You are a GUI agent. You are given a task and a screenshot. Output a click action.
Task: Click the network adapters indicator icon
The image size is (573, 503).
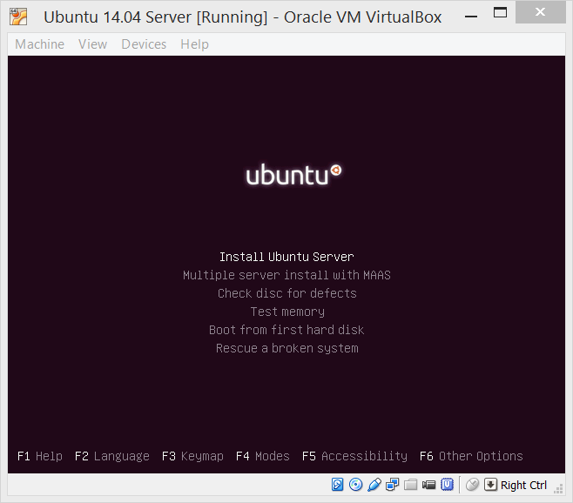392,485
